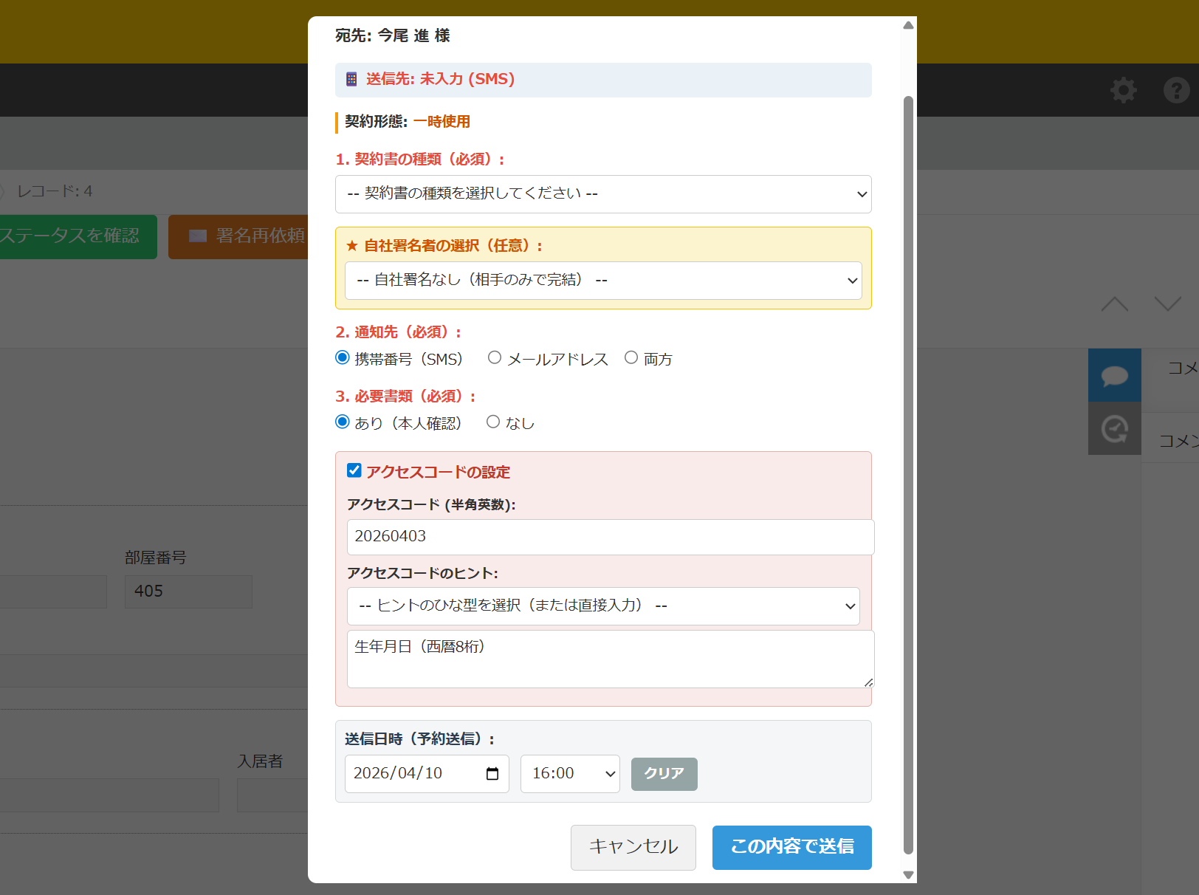The image size is (1199, 895).
Task: Uncheck the アクセスコードの設定 checkbox
Action: [354, 471]
